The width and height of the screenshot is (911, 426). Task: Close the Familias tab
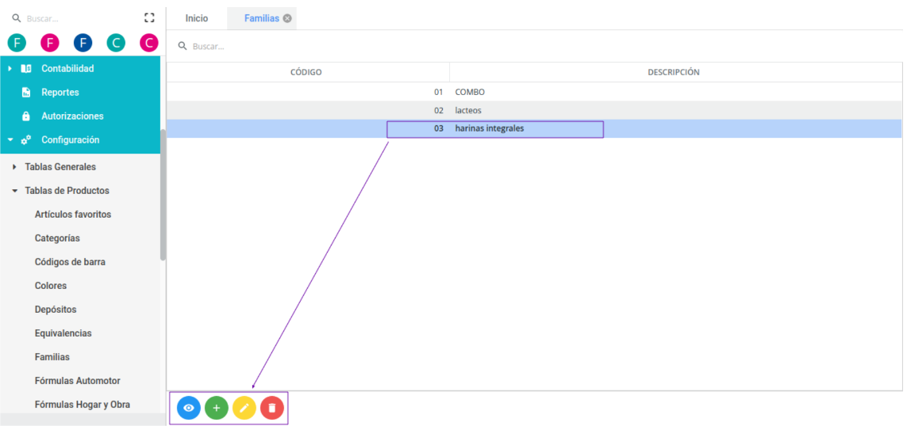pos(287,18)
